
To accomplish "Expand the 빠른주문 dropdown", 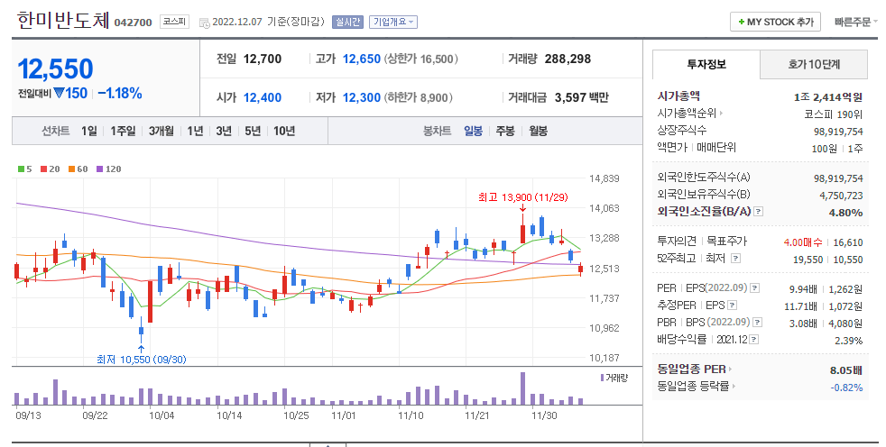I will click(x=855, y=22).
